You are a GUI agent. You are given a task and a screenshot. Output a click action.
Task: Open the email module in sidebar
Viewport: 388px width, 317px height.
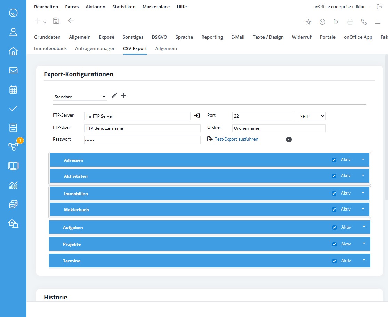(x=13, y=70)
